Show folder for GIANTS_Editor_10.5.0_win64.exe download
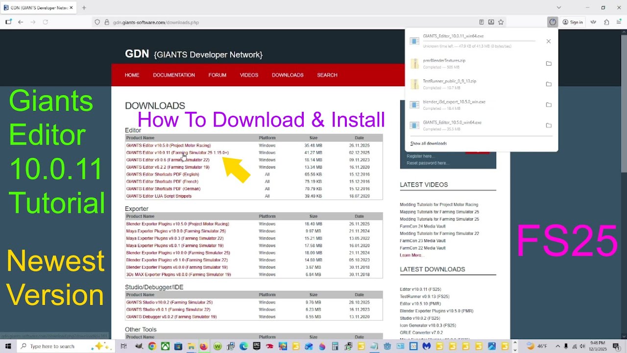This screenshot has height=353, width=627. point(549,126)
